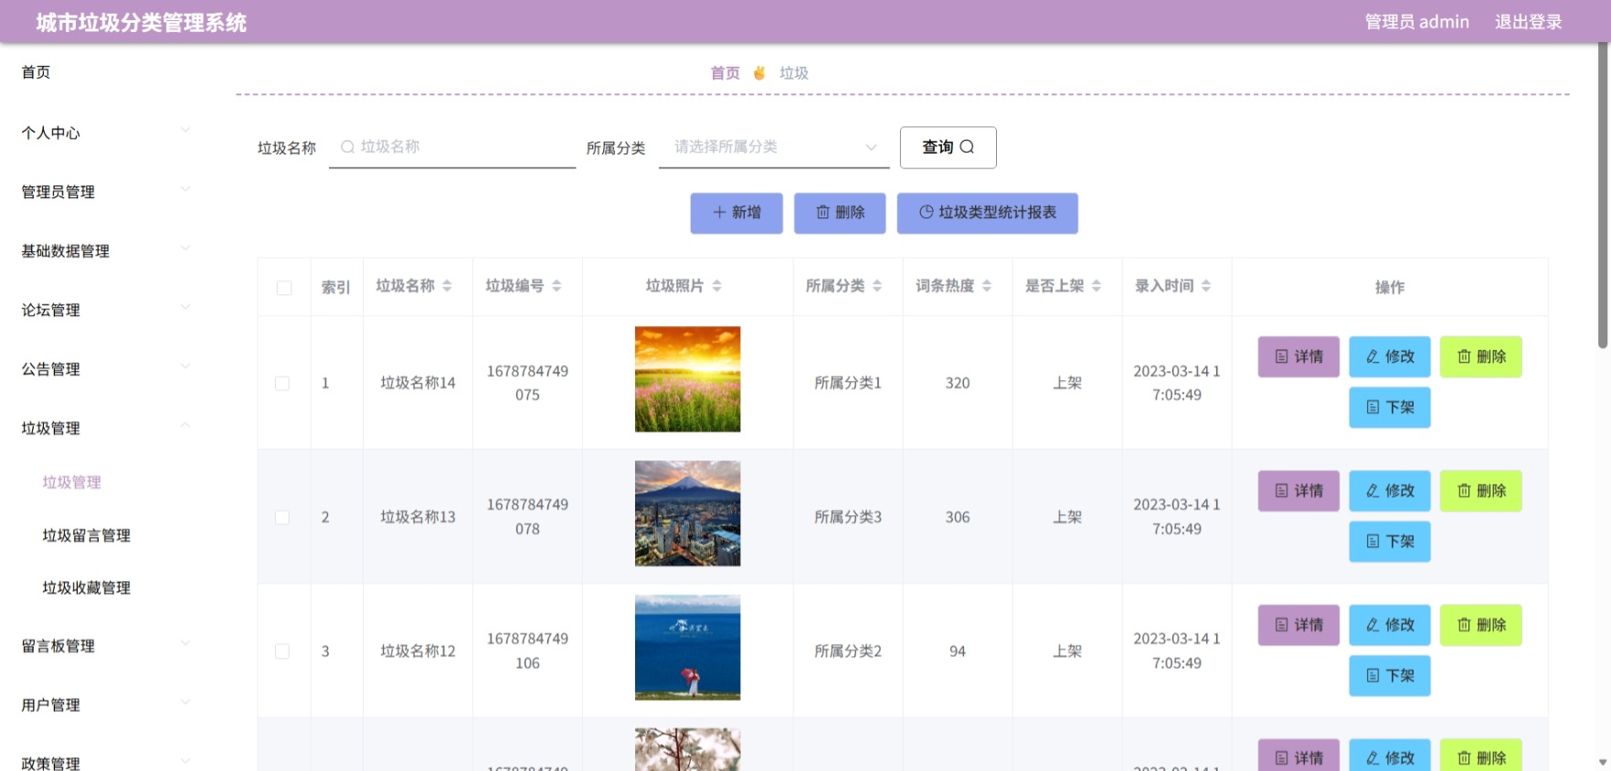Open the mountain city photo of 垃圾名称13

pyautogui.click(x=688, y=513)
